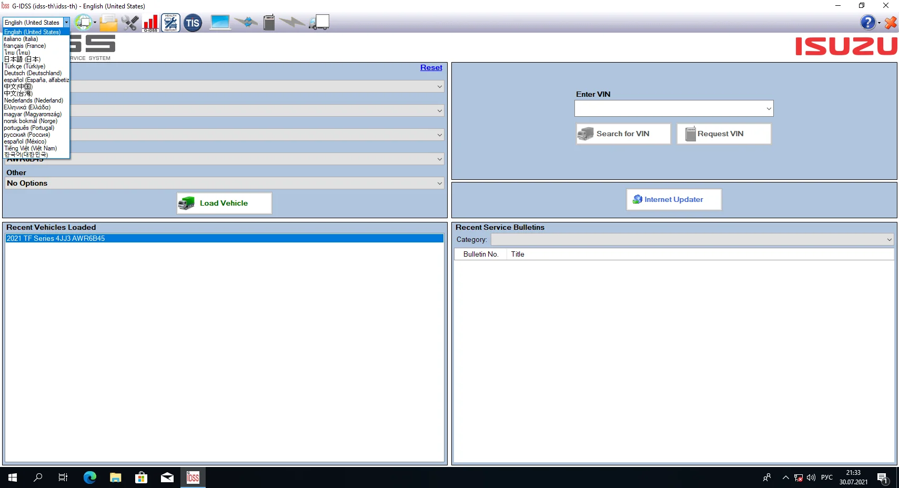
Task: Open the notification center icon
Action: (883, 478)
